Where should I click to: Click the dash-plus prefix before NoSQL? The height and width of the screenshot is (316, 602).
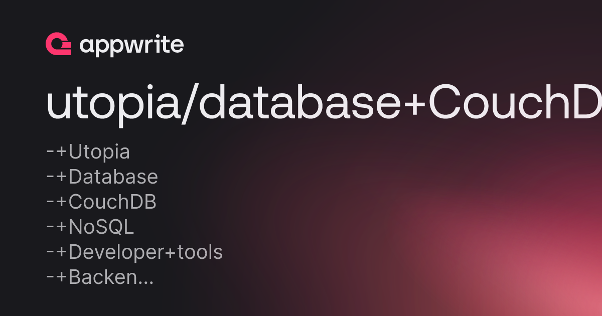[x=57, y=227]
